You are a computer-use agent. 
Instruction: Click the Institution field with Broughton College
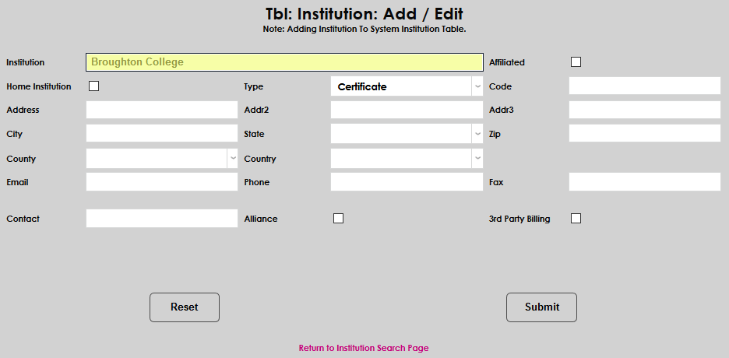pos(284,62)
